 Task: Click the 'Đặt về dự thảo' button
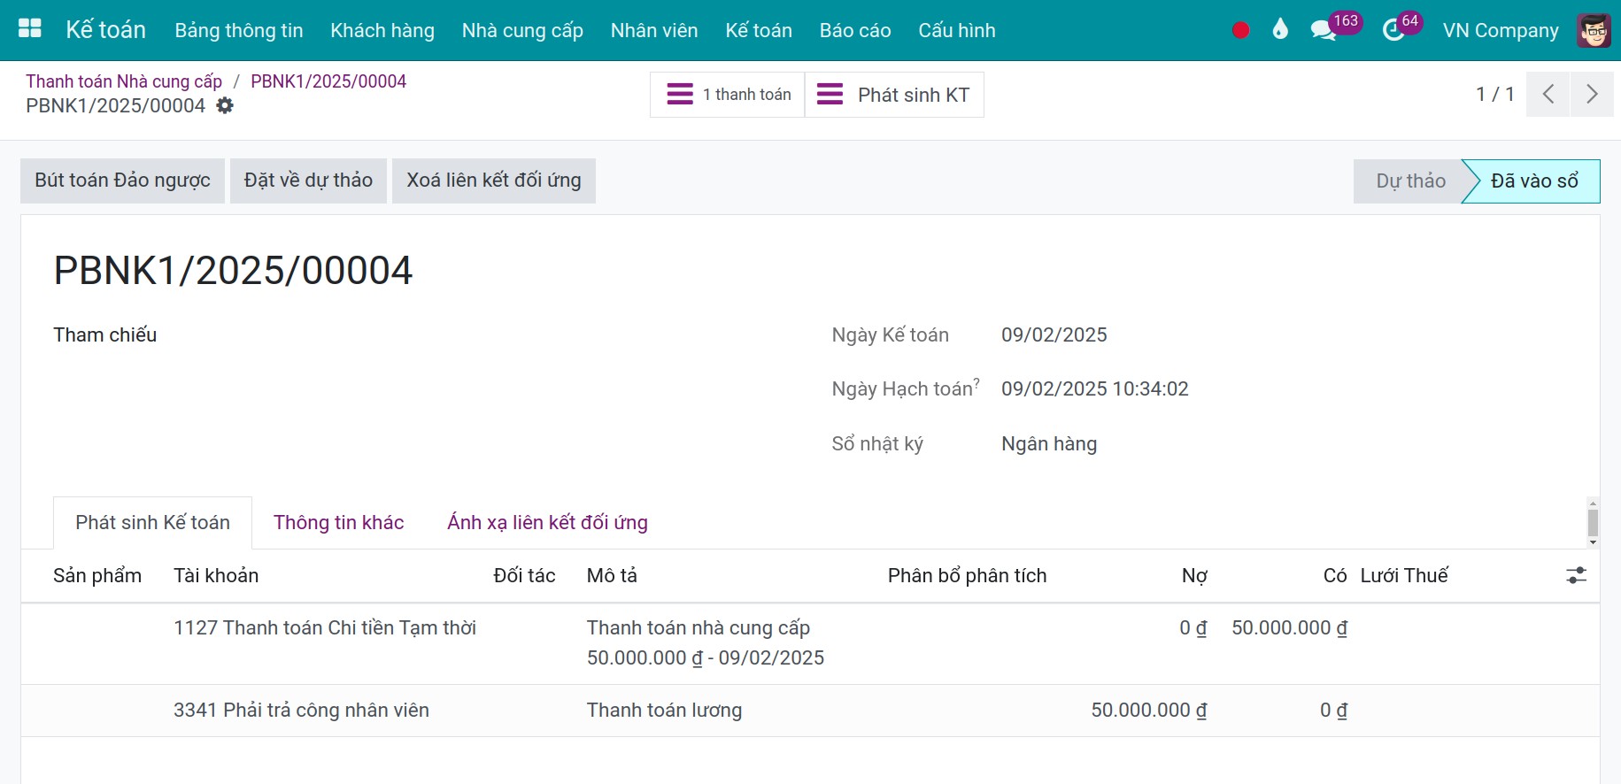[308, 181]
